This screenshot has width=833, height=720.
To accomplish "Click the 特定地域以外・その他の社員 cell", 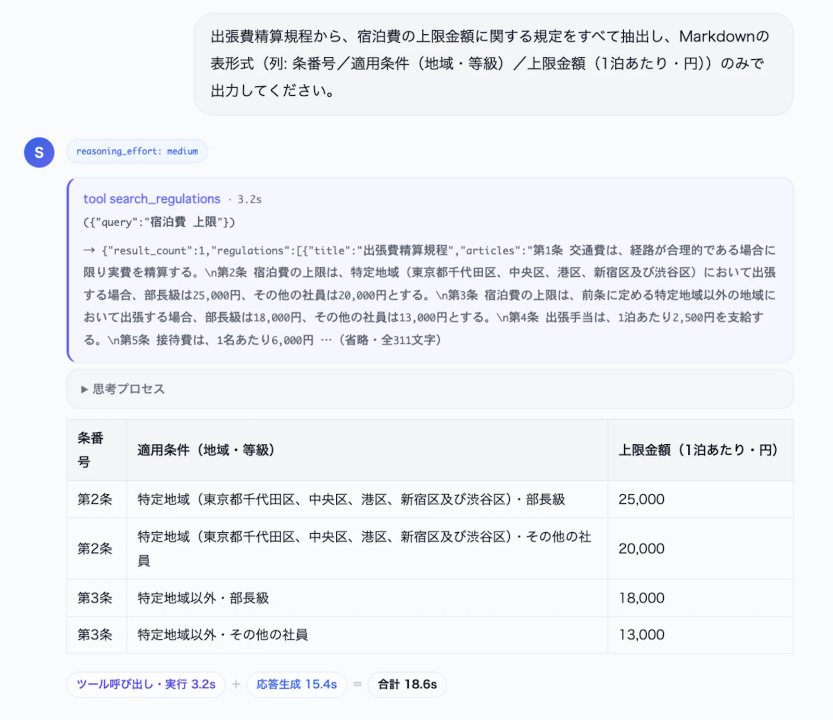I will pyautogui.click(x=367, y=635).
